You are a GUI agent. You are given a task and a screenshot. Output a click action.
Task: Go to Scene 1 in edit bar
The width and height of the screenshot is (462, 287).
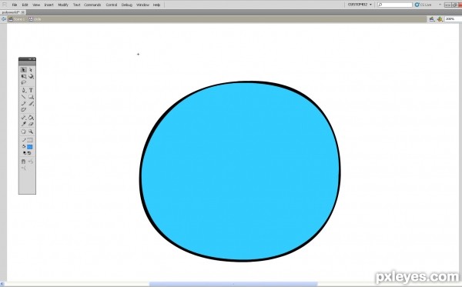[x=17, y=19]
